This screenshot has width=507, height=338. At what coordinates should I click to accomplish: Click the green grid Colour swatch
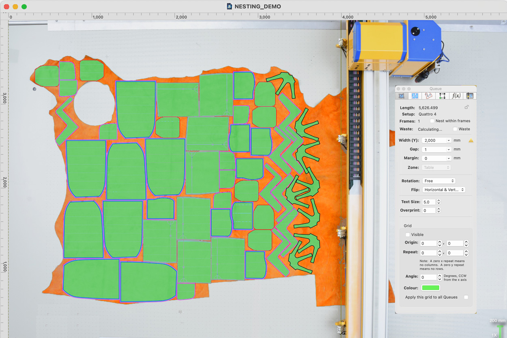pos(430,288)
